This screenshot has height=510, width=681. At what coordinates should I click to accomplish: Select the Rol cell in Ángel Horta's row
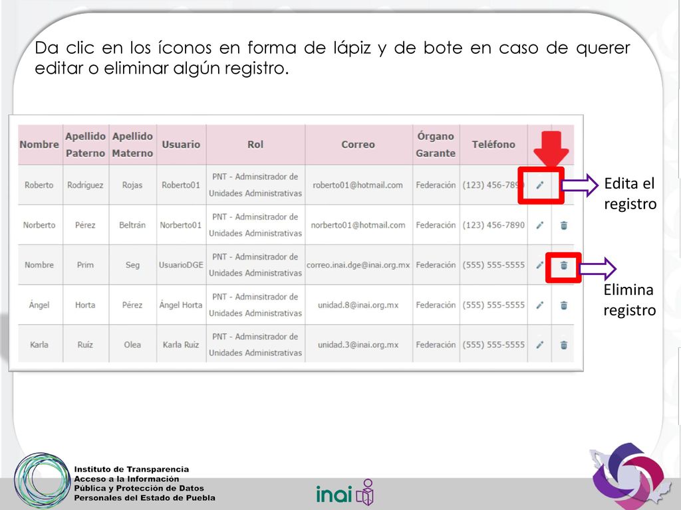(255, 305)
